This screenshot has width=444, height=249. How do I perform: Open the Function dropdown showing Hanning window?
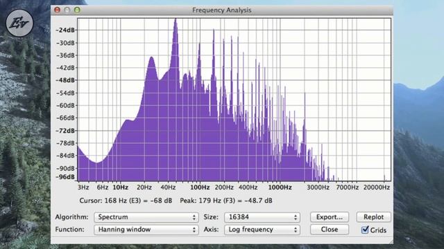click(x=146, y=230)
